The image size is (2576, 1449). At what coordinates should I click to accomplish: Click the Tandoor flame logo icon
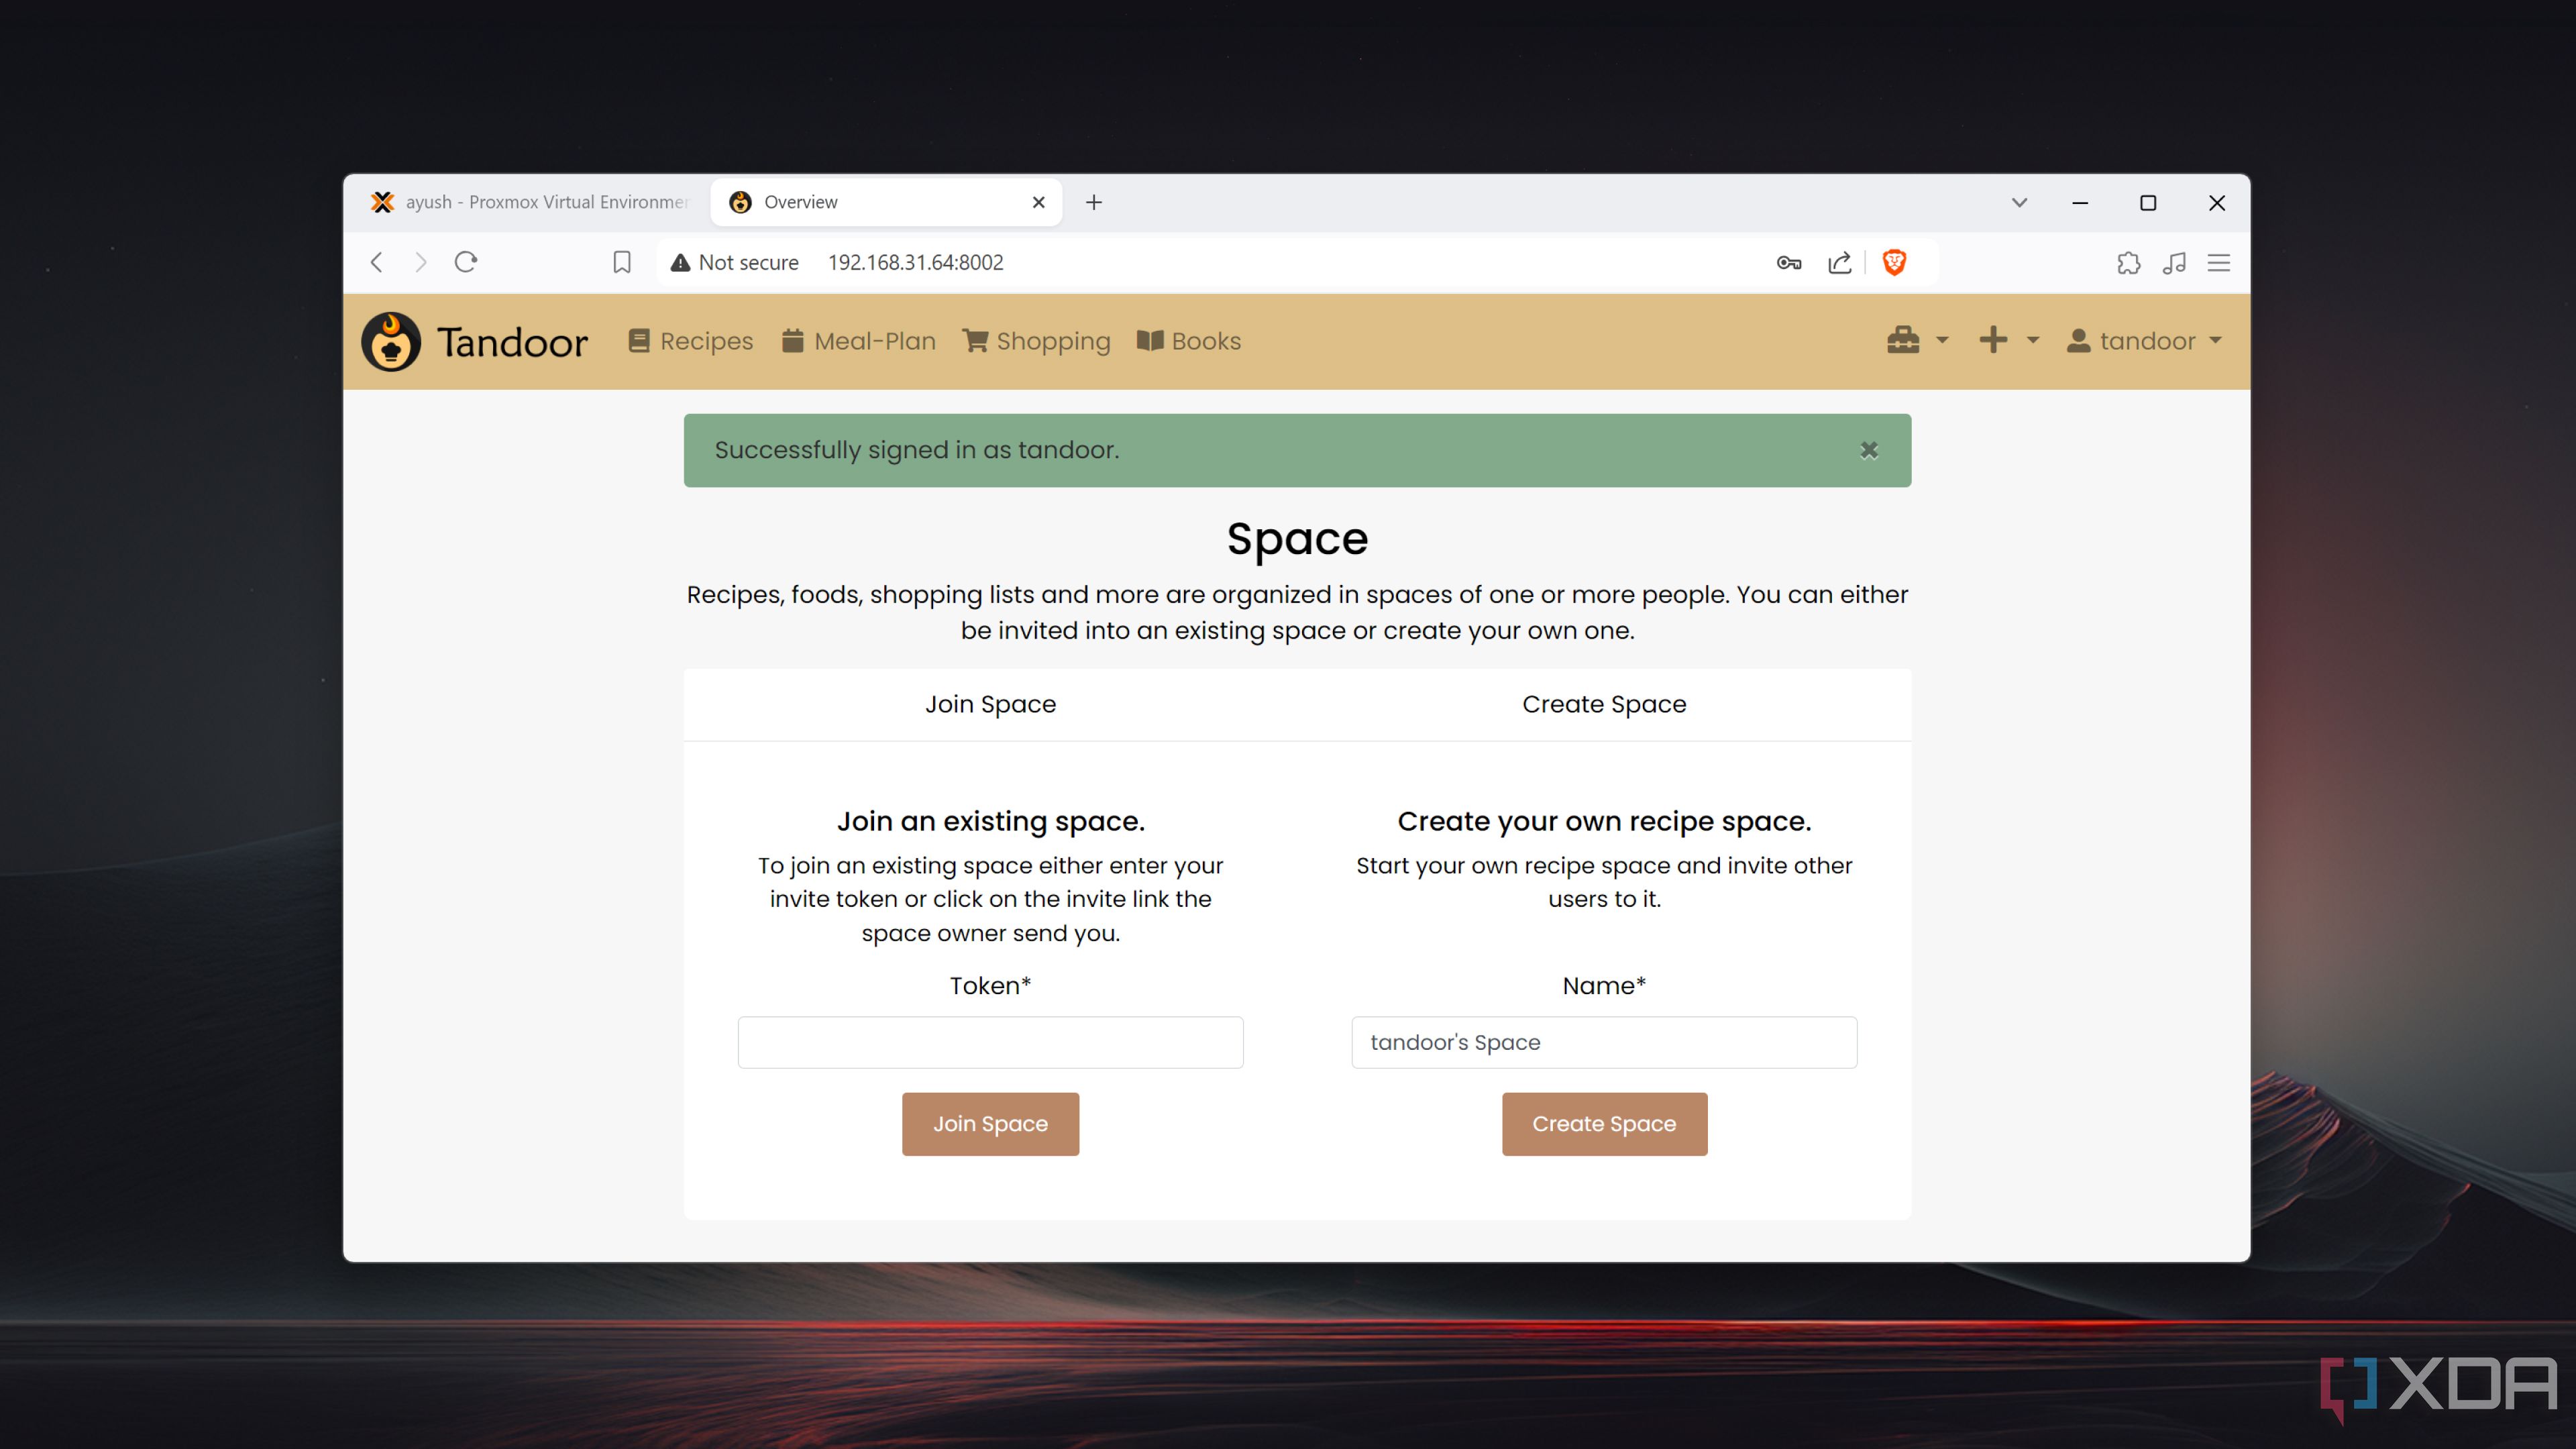[391, 339]
